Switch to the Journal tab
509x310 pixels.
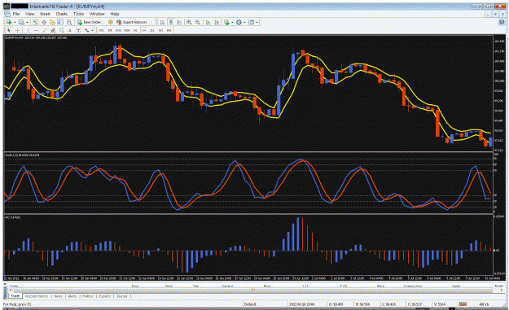pos(121,296)
